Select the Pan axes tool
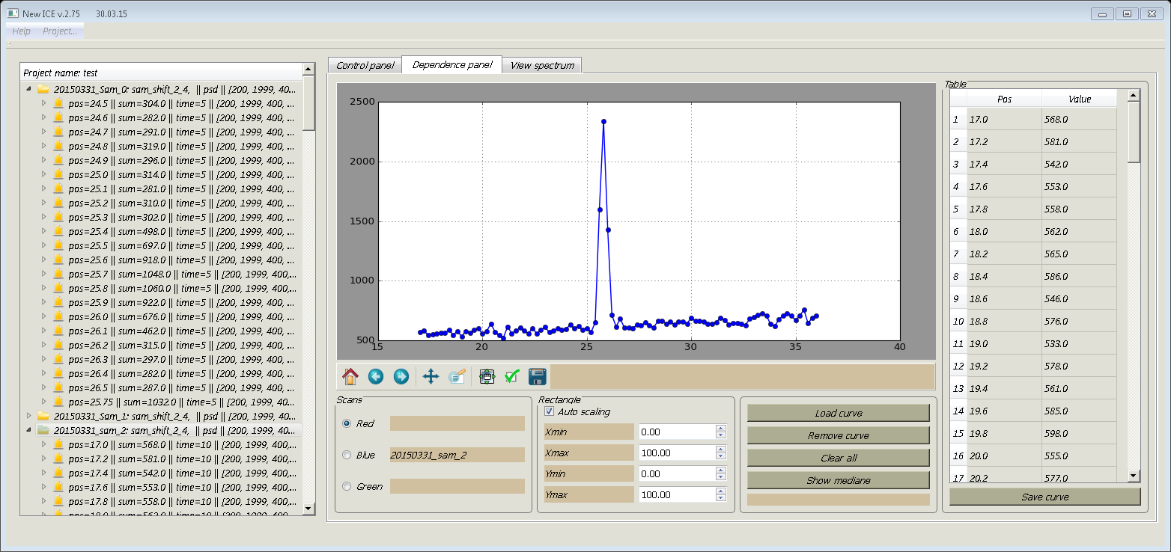 point(431,376)
